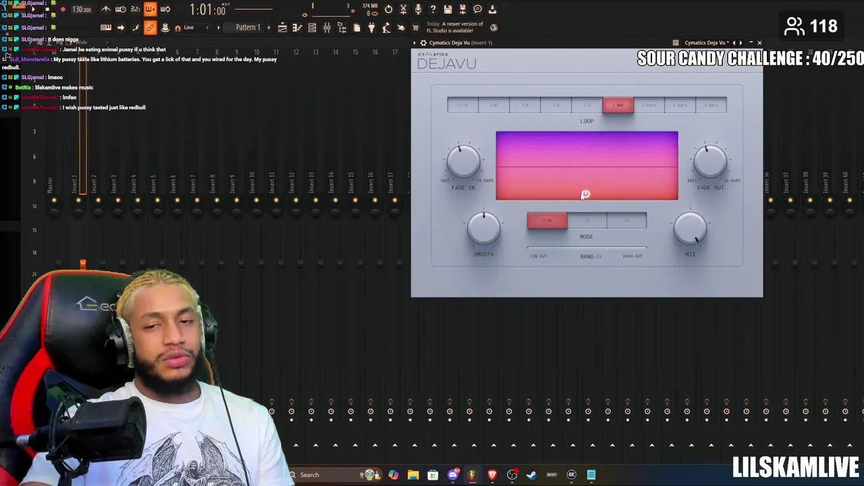Image resolution: width=864 pixels, height=486 pixels.
Task: Select the active 1 Bar loop button
Action: coord(618,105)
